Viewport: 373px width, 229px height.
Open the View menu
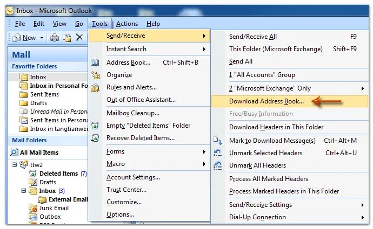[59, 24]
